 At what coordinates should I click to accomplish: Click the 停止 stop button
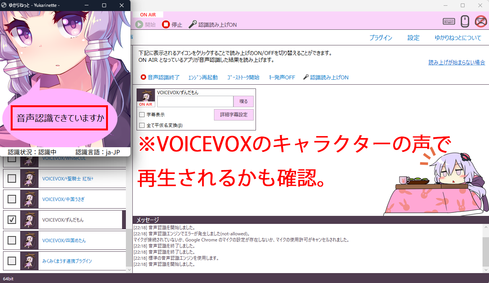pos(172,24)
